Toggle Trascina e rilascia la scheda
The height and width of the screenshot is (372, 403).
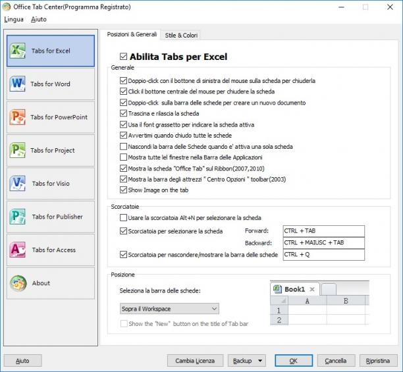click(123, 113)
